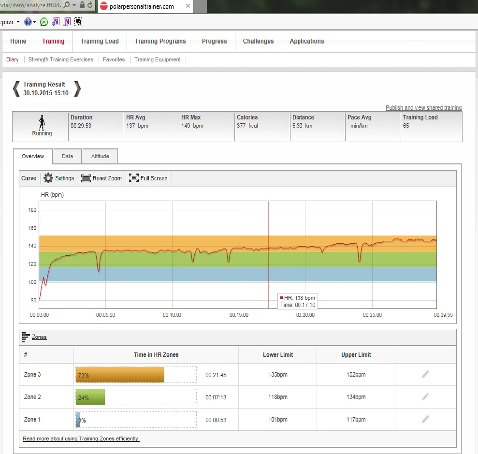Expand chart with Full Screen icon

[134, 178]
